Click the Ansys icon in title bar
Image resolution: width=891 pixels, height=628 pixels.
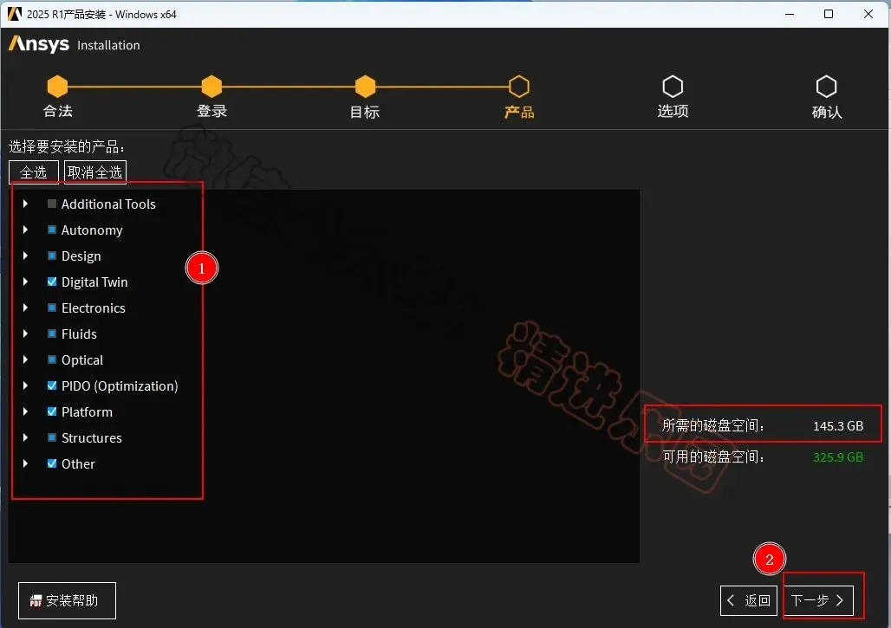14,14
